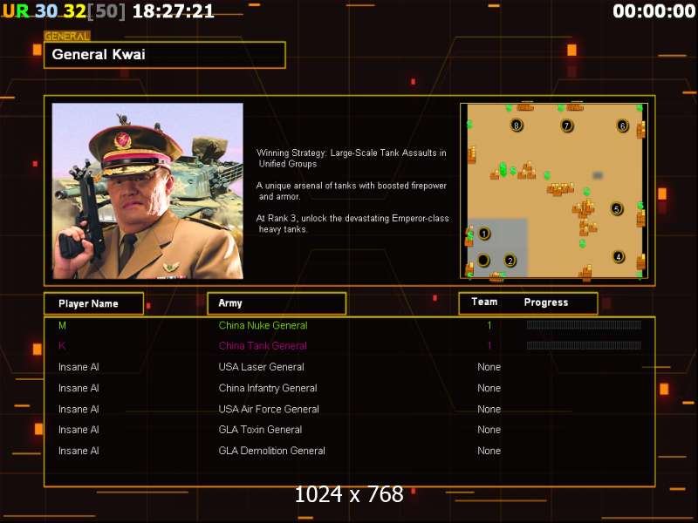Click the Progress column heading
The height and width of the screenshot is (523, 698).
click(x=546, y=302)
